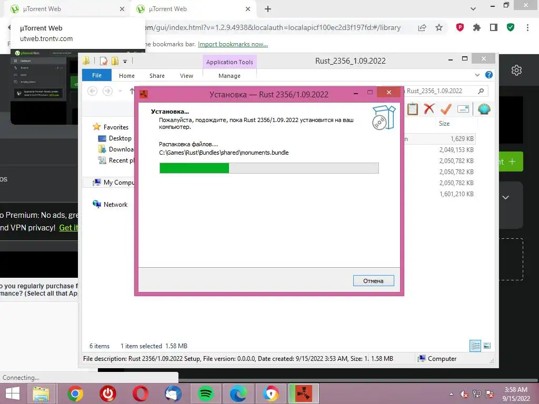Click the Explorer search magnifier icon
539x404 pixels.
481,91
